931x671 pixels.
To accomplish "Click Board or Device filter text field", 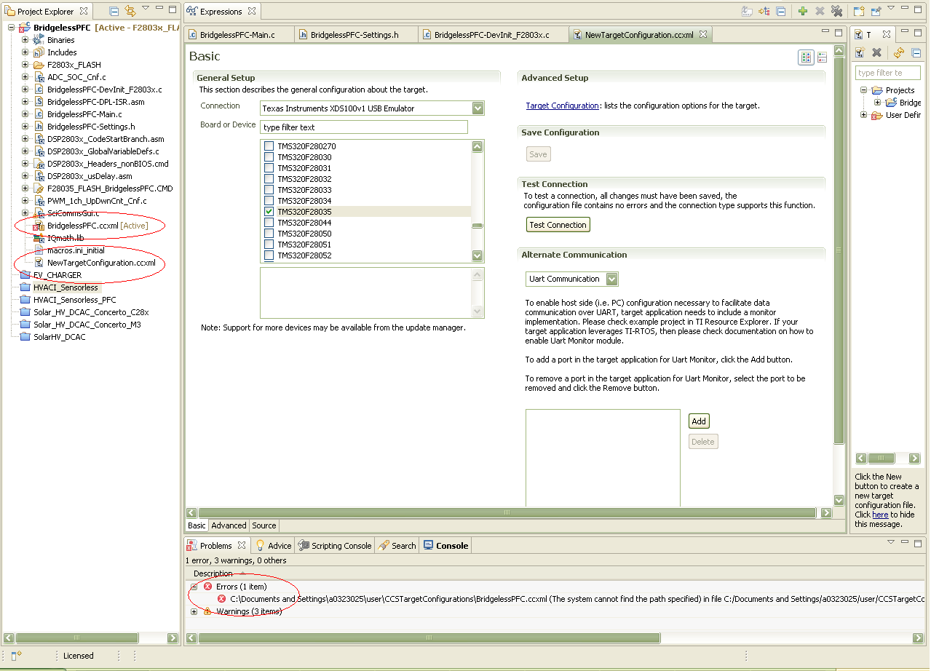I will (x=363, y=127).
